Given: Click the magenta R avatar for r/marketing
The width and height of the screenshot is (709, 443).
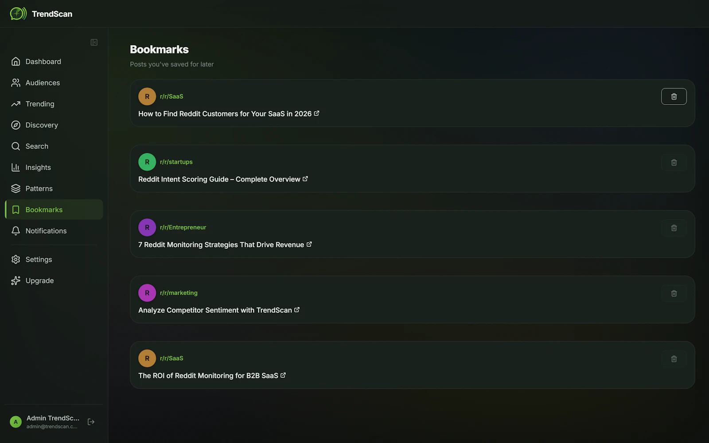Looking at the screenshot, I should (x=147, y=293).
